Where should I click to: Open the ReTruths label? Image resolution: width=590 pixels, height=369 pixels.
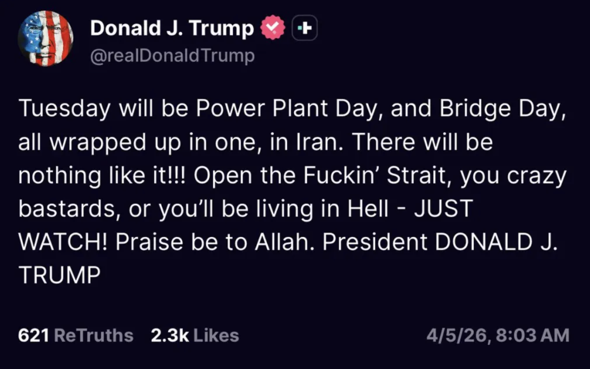pyautogui.click(x=93, y=335)
